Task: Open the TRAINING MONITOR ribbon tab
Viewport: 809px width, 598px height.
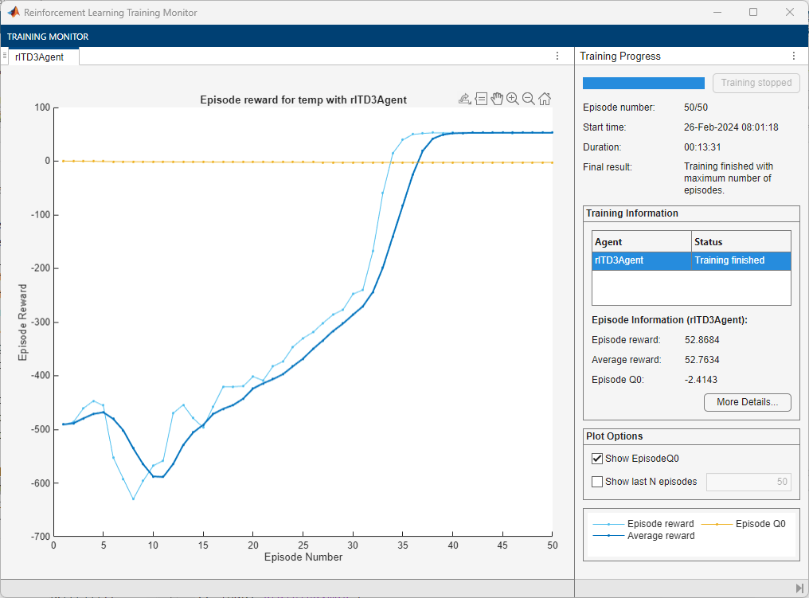Action: coord(49,37)
